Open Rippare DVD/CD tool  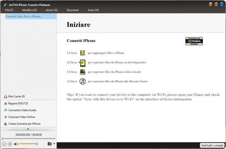click(18, 103)
